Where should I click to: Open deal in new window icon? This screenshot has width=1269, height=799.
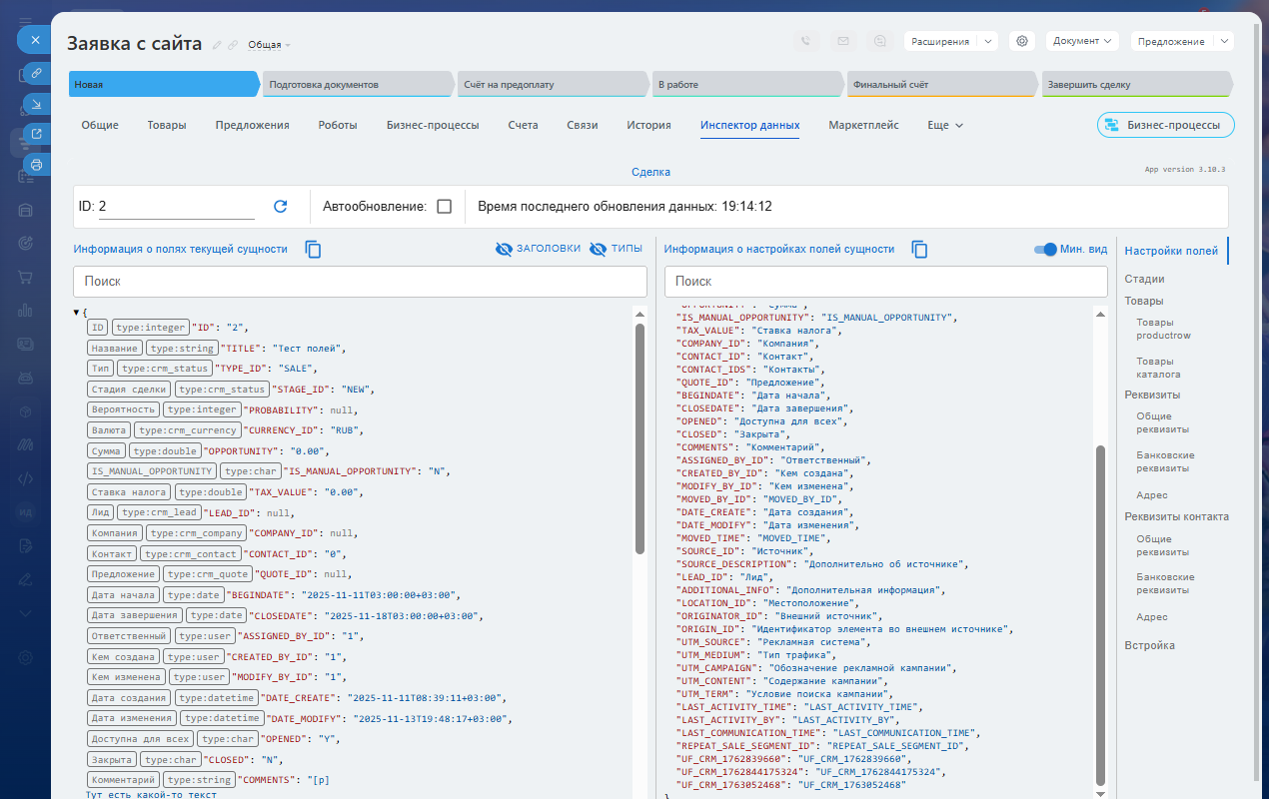pos(35,134)
